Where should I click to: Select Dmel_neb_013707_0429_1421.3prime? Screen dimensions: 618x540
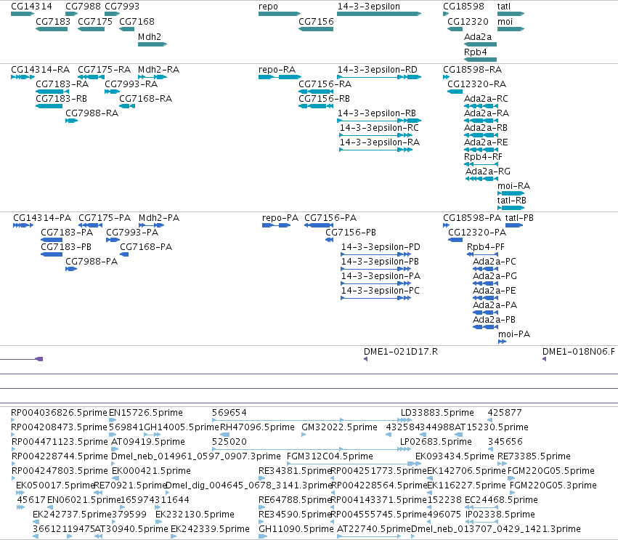[412, 536]
